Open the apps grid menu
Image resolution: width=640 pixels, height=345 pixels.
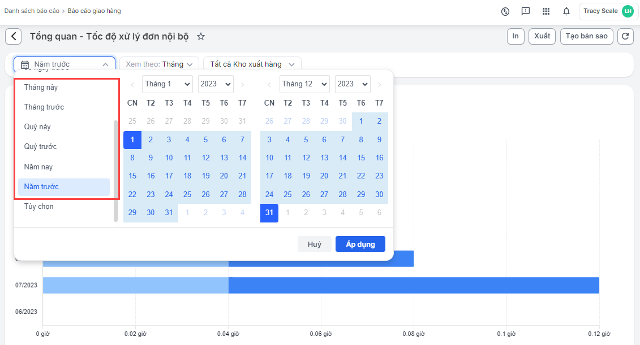click(546, 11)
